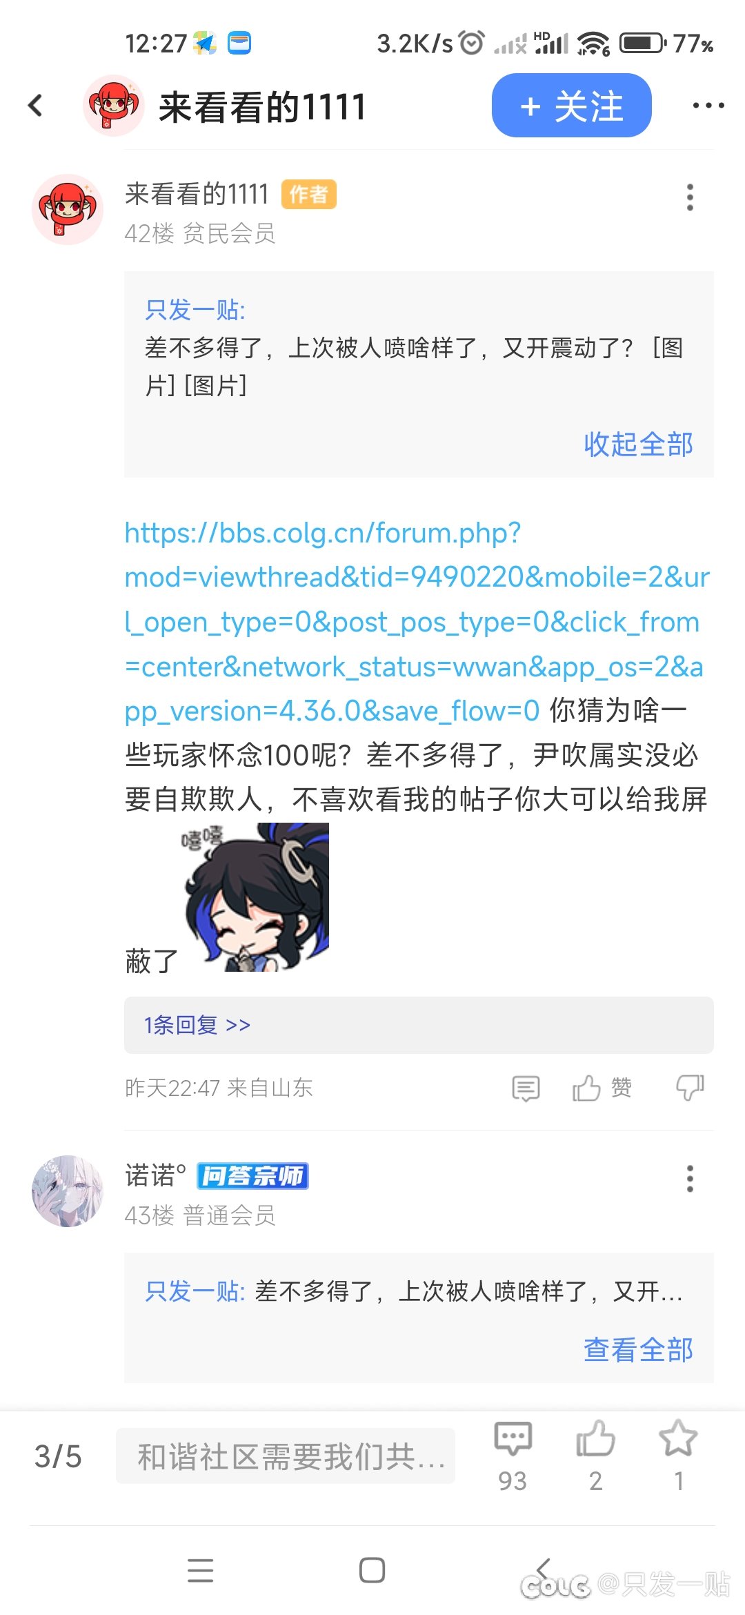Viewport: 745px width, 1615px height.
Task: View the chibi sticker image in post
Action: coord(255,897)
